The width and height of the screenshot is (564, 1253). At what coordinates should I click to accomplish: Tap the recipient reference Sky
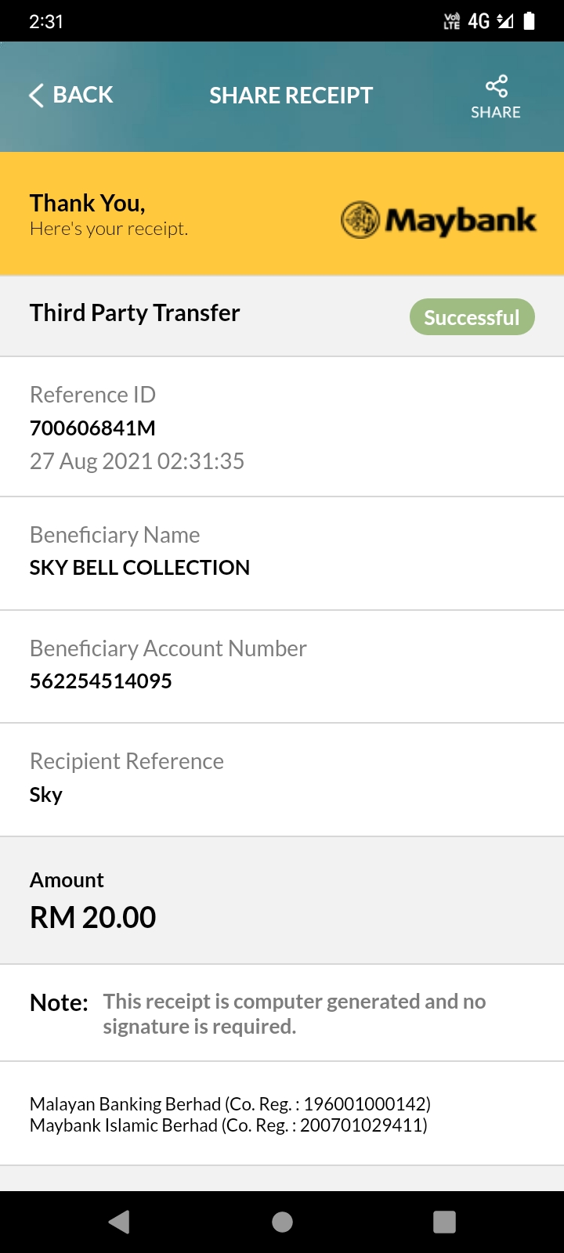46,795
